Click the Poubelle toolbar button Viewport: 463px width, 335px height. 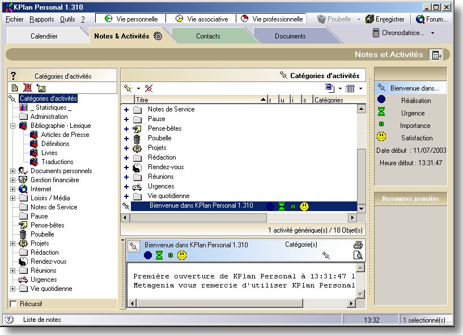click(334, 19)
